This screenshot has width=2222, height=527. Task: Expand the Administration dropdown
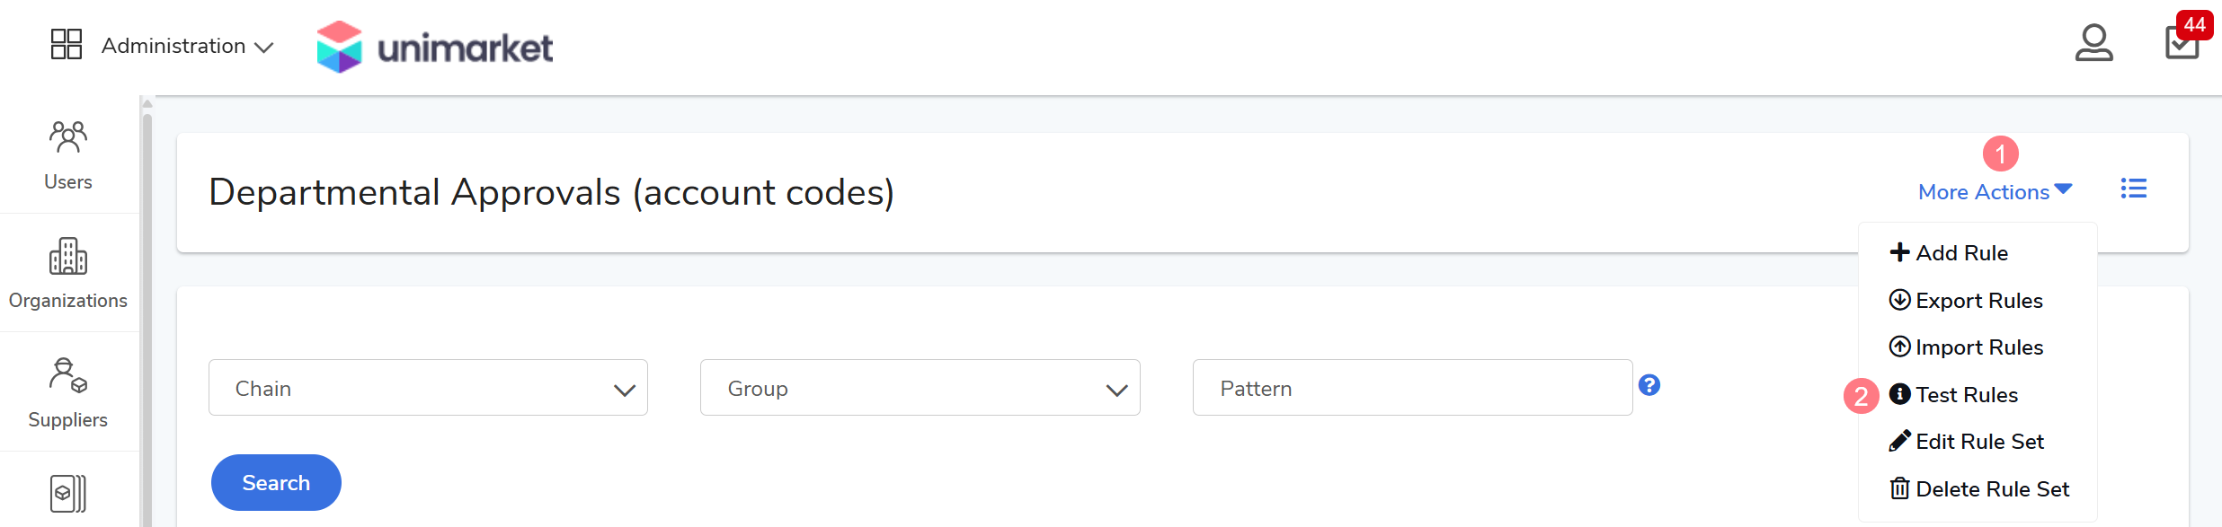tap(187, 46)
